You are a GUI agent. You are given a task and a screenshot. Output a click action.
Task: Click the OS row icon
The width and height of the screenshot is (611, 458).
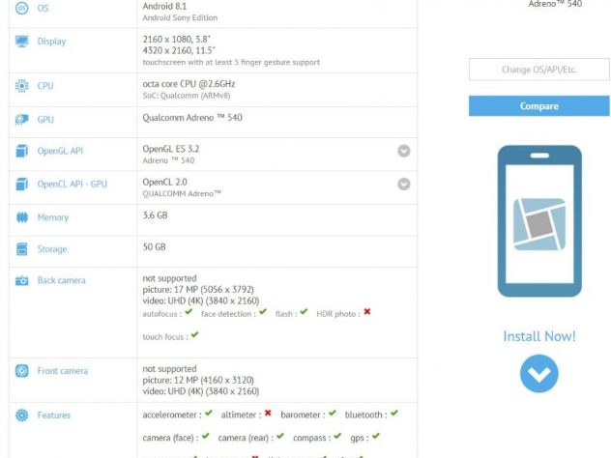(x=21, y=8)
